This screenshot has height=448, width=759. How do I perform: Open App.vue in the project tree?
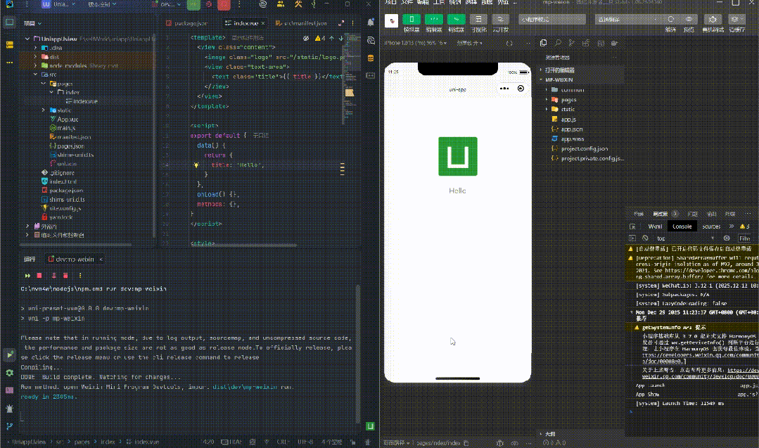(x=67, y=119)
